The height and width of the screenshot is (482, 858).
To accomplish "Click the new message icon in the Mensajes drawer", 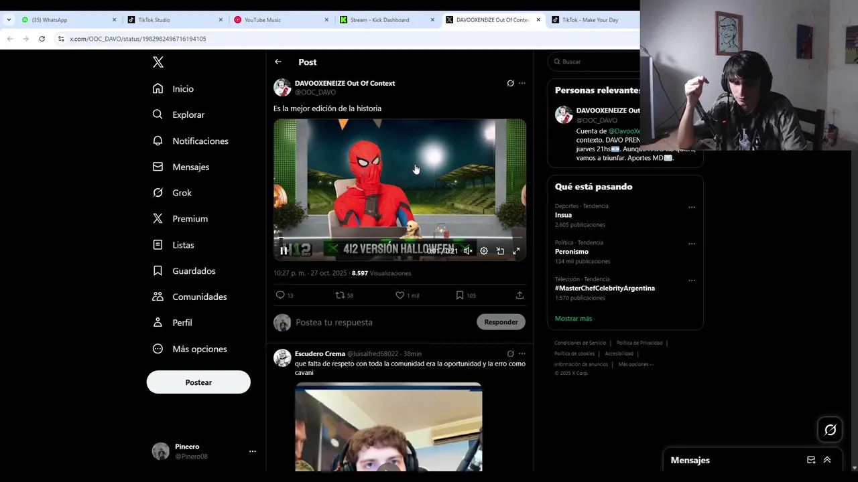I will [811, 460].
